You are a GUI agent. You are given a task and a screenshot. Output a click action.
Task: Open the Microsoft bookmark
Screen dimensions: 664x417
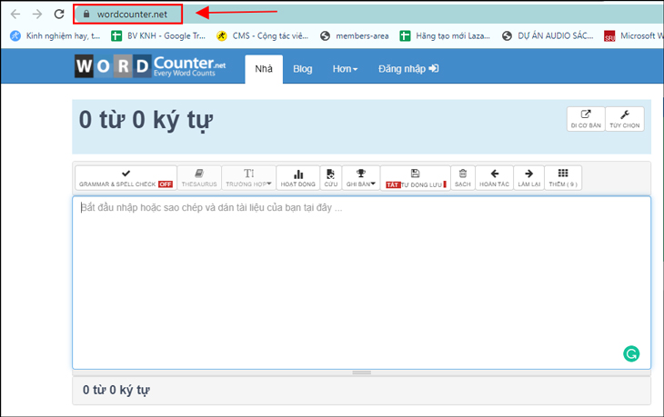pos(634,36)
